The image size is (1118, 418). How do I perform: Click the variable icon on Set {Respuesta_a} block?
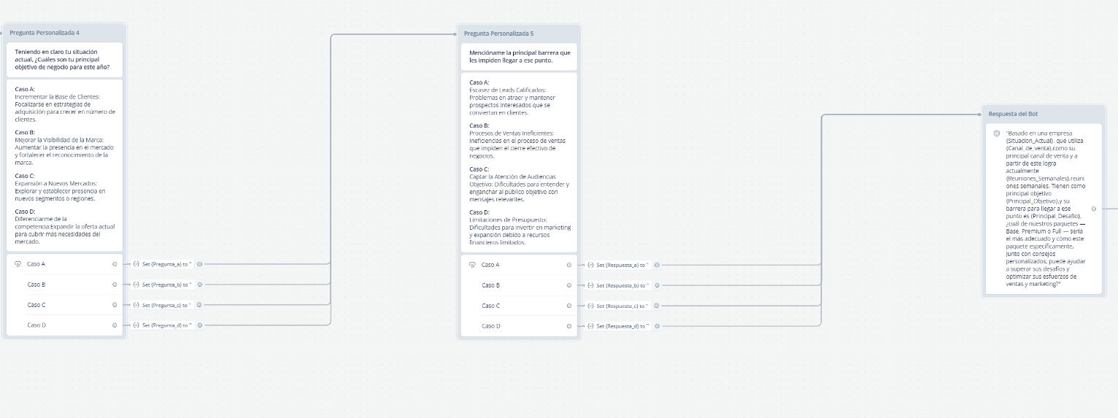(x=590, y=265)
